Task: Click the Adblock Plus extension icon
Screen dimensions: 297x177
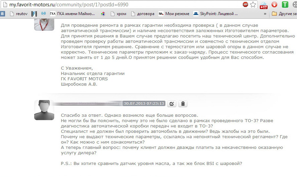Action: (x=245, y=5)
